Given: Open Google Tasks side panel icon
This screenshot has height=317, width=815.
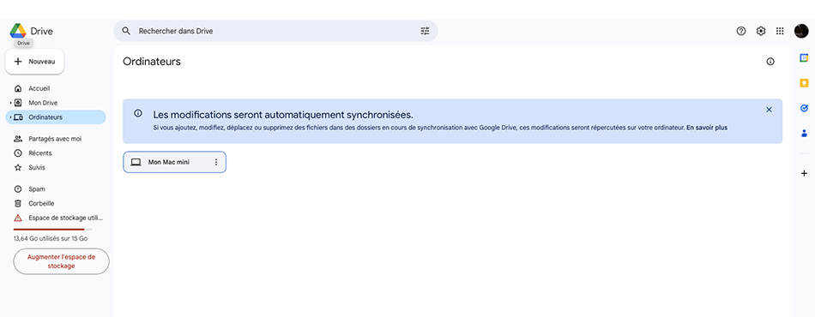Looking at the screenshot, I should click(x=804, y=109).
